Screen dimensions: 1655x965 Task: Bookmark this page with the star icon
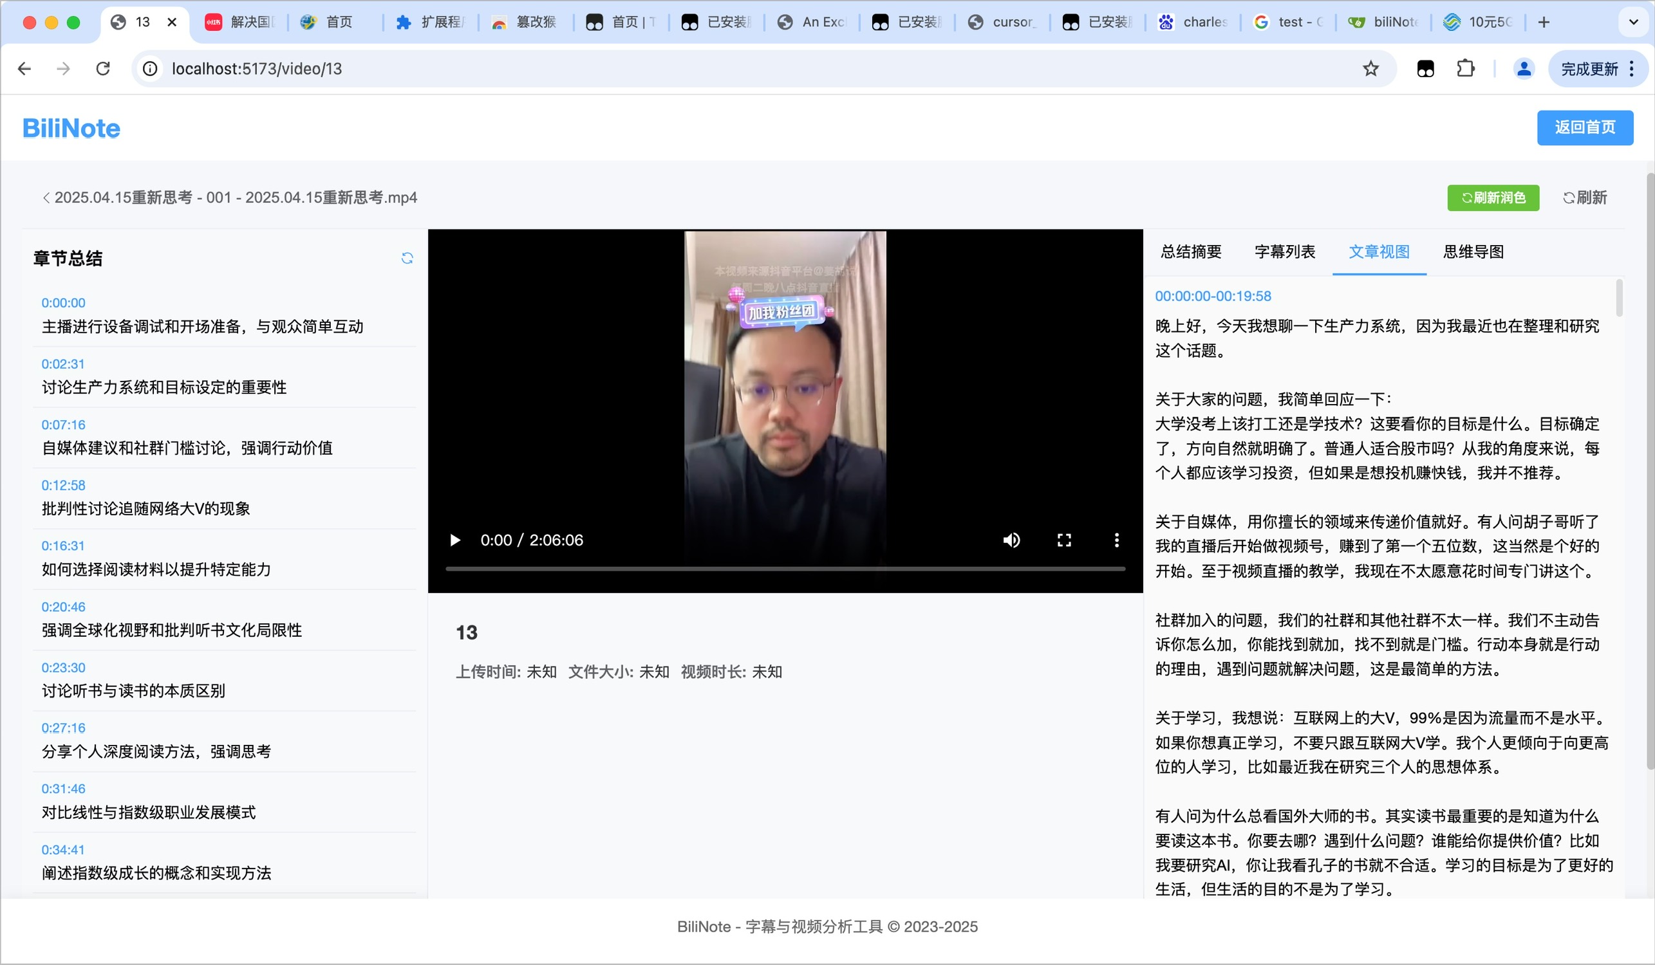pyautogui.click(x=1370, y=69)
